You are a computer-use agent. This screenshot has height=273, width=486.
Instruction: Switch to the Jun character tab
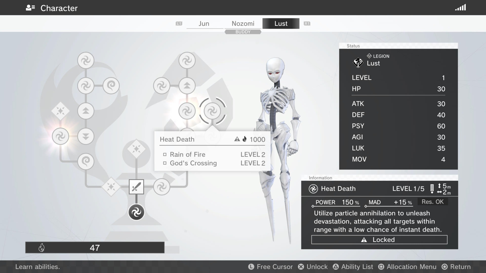204,24
